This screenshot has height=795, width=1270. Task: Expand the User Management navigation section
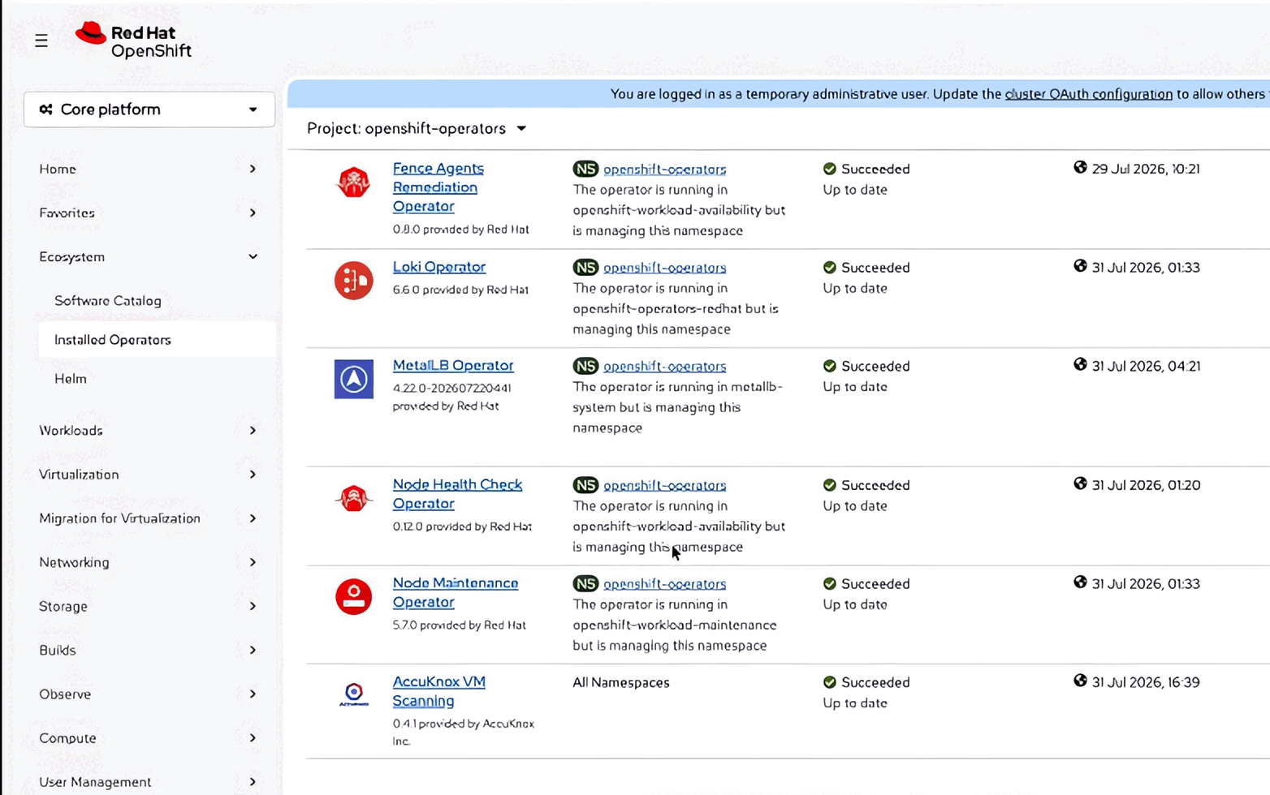pos(149,781)
